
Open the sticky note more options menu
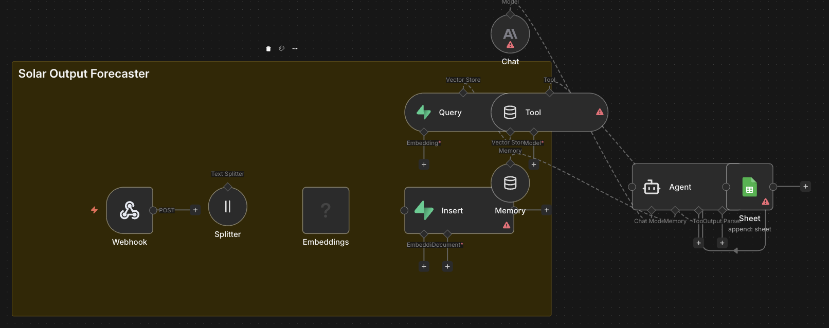295,48
